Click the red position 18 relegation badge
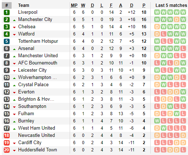Viewport: 188px width, 155px height. point(7,135)
